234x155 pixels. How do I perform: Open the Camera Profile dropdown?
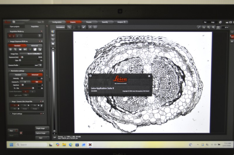click(31, 65)
